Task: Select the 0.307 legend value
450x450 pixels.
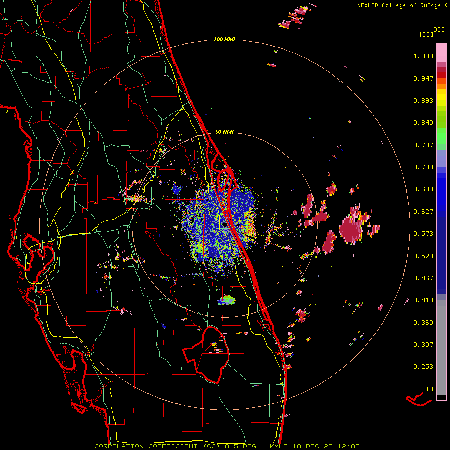Action: (x=423, y=345)
